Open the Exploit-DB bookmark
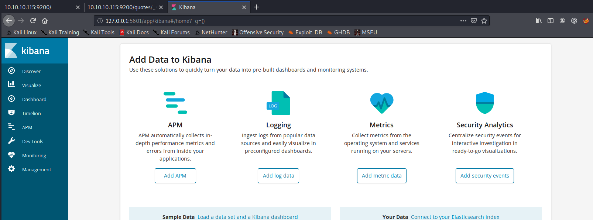Screen dimensions: 593x220 [308, 32]
